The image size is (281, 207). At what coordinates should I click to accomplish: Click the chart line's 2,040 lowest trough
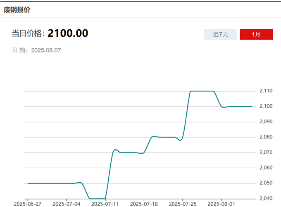(98, 198)
